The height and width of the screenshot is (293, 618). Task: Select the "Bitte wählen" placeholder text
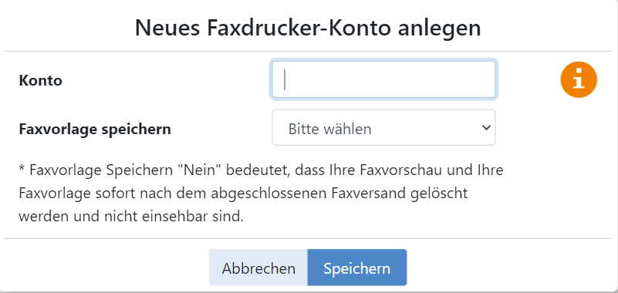coord(330,130)
